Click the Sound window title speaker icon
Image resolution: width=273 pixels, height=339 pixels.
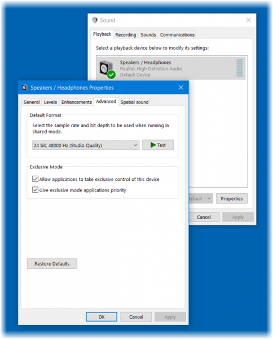coord(95,20)
